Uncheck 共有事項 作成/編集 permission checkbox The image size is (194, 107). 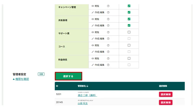click(129, 25)
